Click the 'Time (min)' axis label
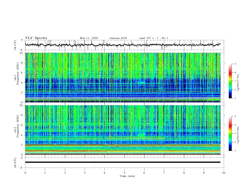252x194 pixels. pos(127,176)
